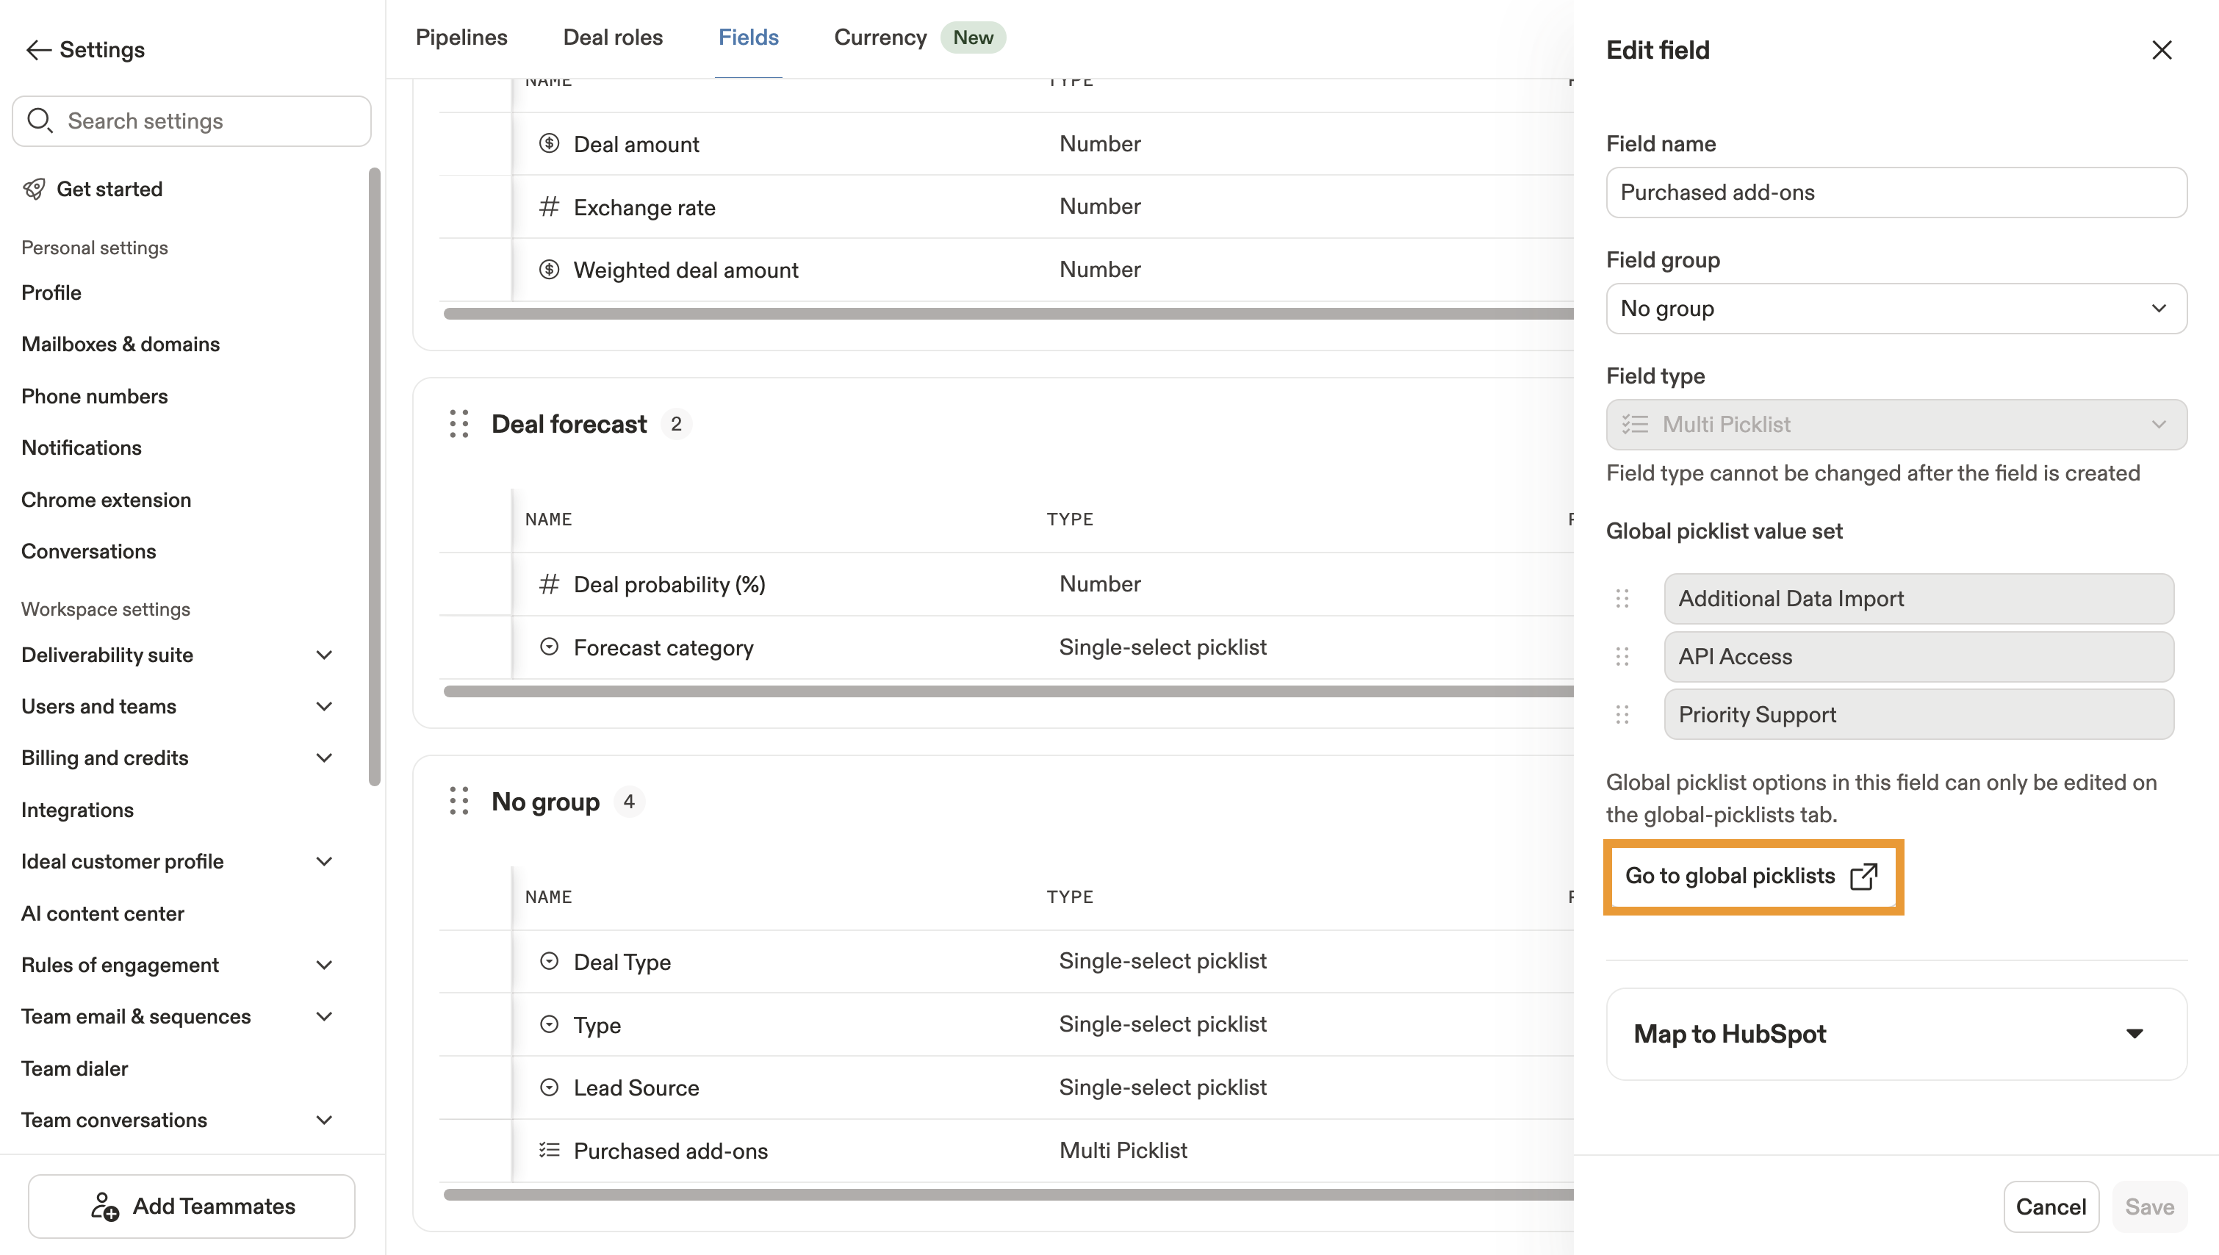Open the Currency tab

880,37
